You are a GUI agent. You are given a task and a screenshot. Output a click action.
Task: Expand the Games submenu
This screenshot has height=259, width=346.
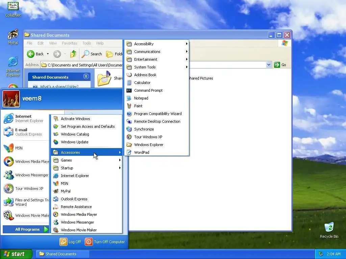(x=86, y=160)
